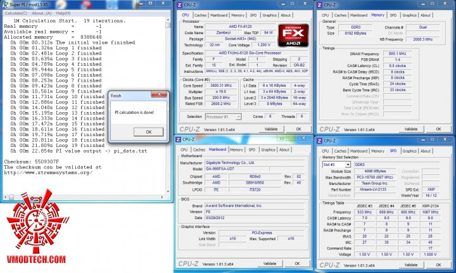
Task: Switch to Mainboard tab in the CPU window
Action: pyautogui.click(x=218, y=15)
